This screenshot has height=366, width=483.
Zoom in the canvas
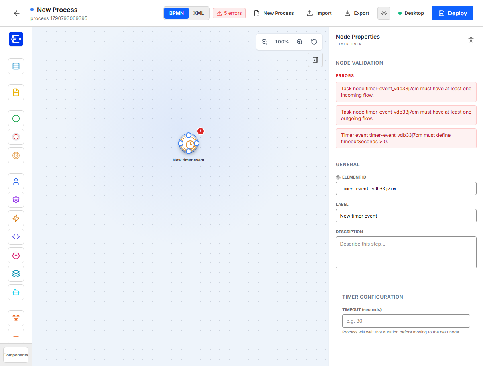[300, 42]
